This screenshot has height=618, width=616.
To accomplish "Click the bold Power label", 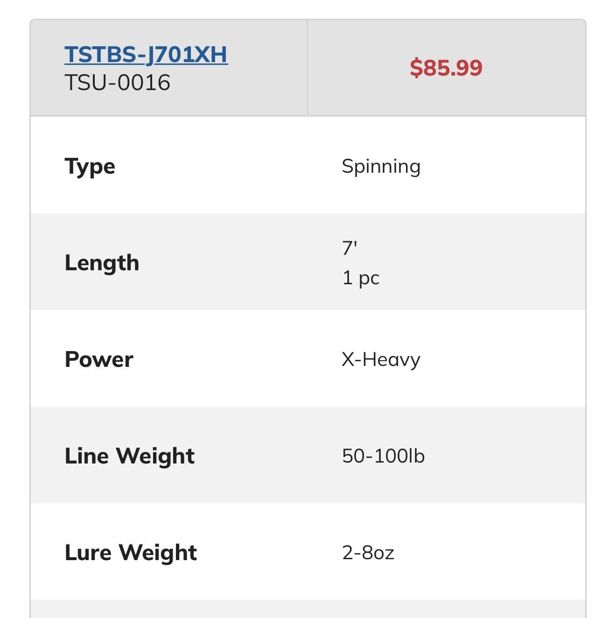I will [x=99, y=359].
